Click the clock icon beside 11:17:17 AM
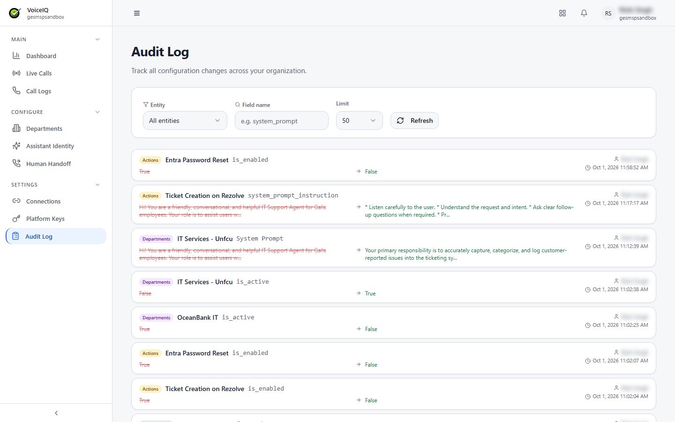675x422 pixels. (588, 203)
